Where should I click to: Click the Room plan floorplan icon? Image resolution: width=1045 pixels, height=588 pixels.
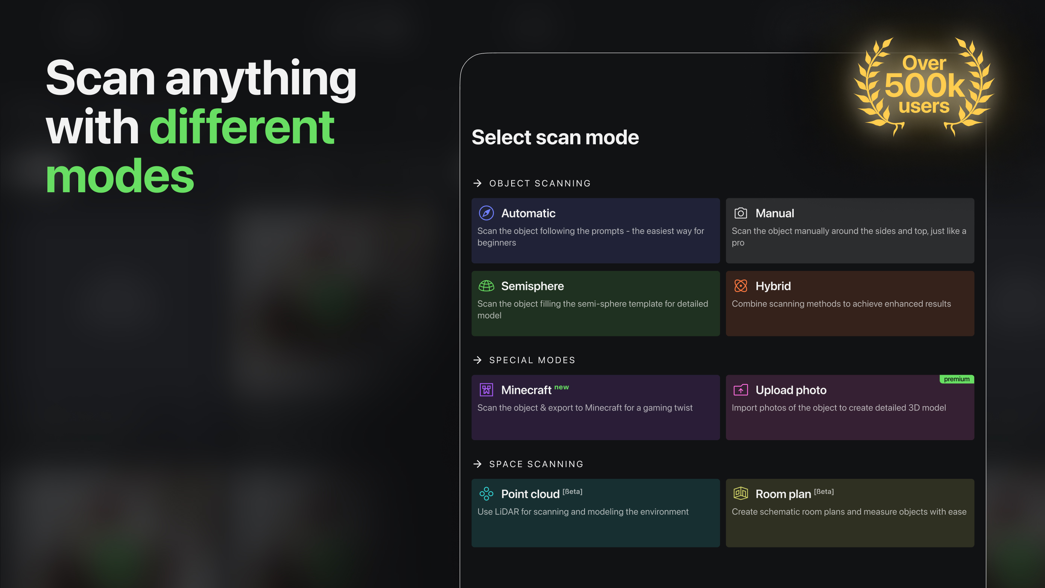point(740,494)
